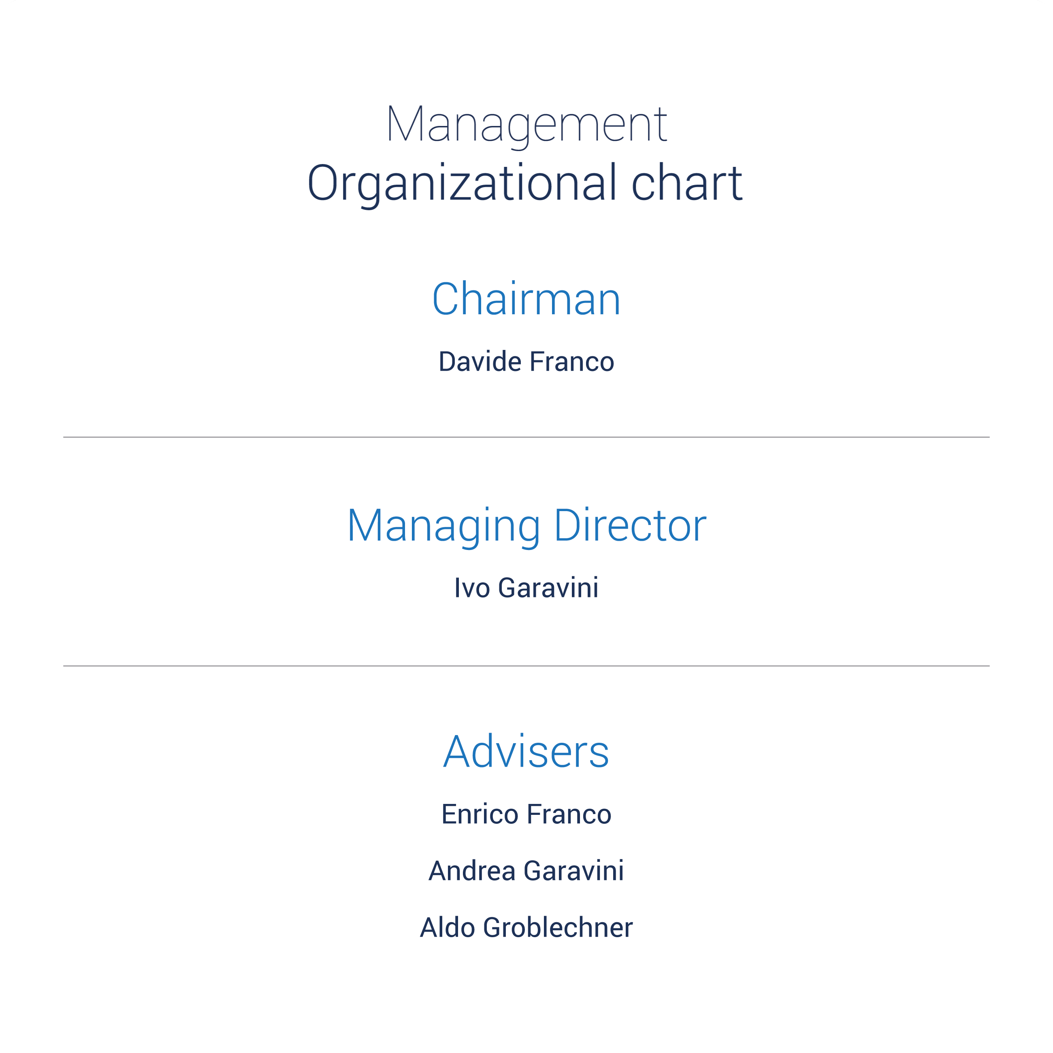
Task: Select the blue "Advisers" heading
Action: [526, 752]
